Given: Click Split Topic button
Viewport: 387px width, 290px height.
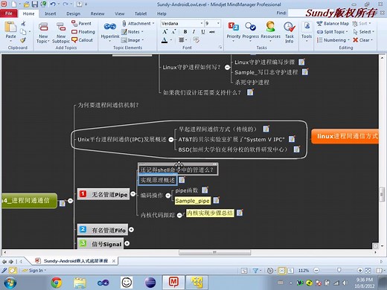Looking at the screenshot, I should pyautogui.click(x=333, y=32).
